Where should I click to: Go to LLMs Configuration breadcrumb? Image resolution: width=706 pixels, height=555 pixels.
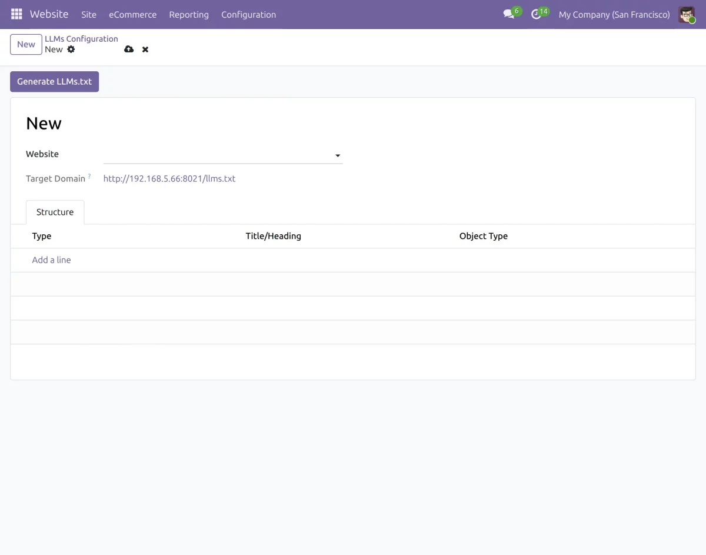[x=81, y=39]
